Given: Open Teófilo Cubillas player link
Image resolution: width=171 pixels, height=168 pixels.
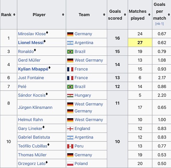Looking at the screenshot, I should (x=33, y=146).
